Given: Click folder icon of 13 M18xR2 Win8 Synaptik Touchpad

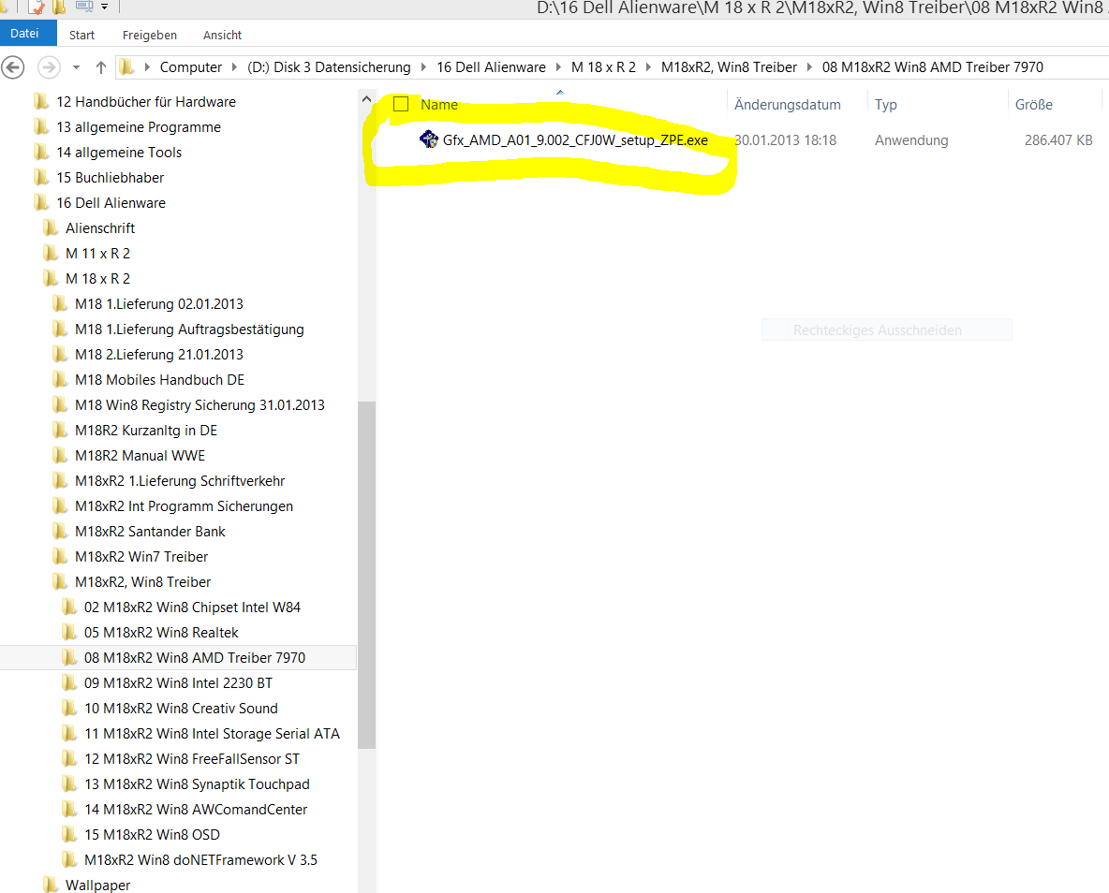Looking at the screenshot, I should click(68, 784).
